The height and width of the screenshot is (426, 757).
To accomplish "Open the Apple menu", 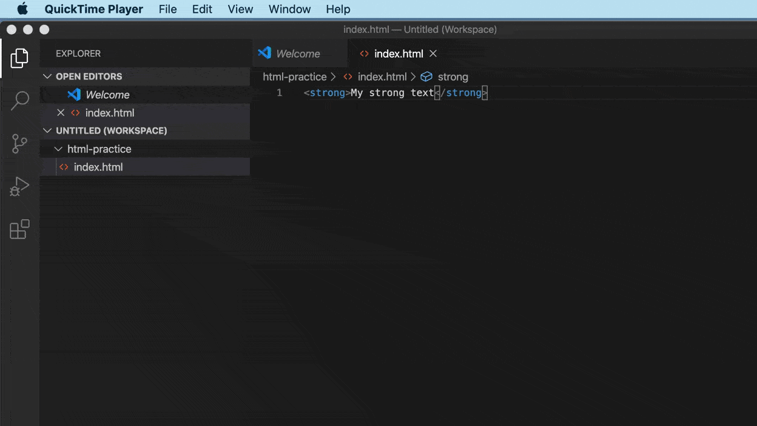I will tap(22, 9).
